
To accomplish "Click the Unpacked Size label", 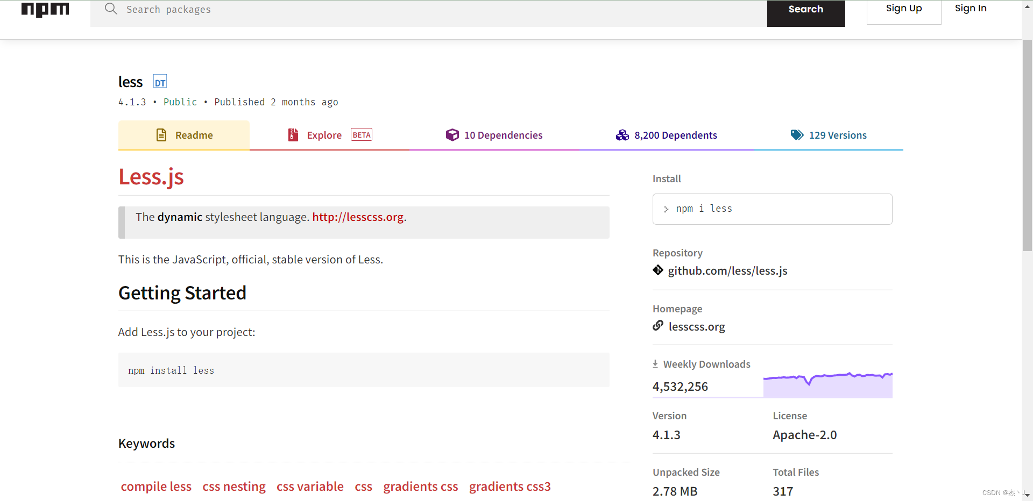I will coord(686,472).
